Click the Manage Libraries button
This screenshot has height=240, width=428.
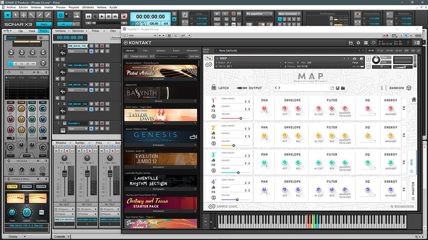(139, 56)
